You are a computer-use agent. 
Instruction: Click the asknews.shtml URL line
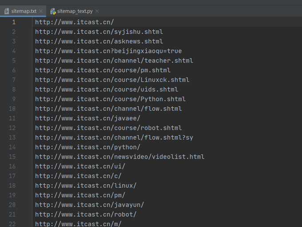(99, 41)
